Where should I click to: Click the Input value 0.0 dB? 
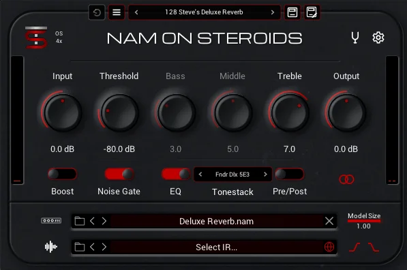pos(62,149)
